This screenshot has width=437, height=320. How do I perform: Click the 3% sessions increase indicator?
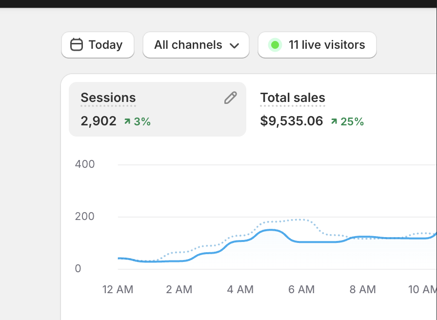click(x=138, y=121)
